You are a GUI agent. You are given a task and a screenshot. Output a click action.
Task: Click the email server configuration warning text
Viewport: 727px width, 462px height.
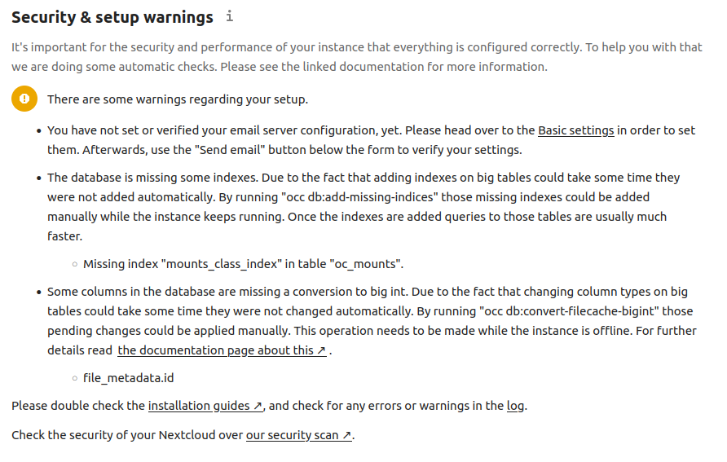point(371,140)
